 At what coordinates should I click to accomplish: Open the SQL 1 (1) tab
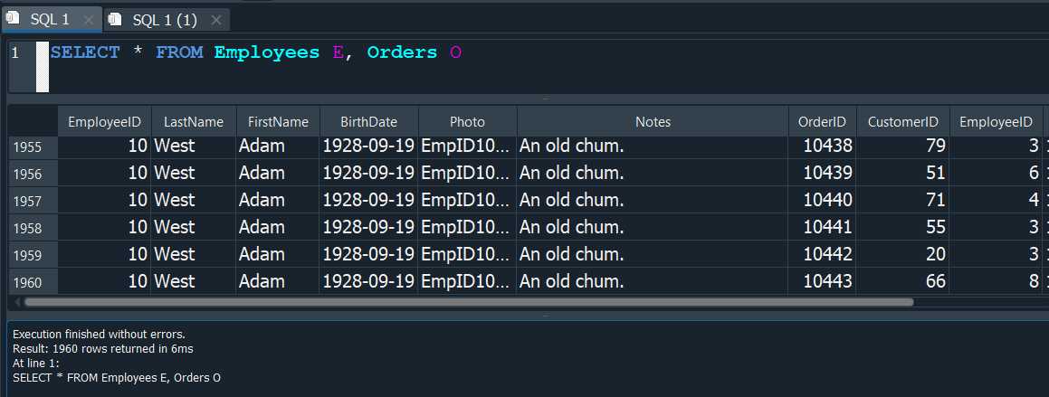point(164,19)
